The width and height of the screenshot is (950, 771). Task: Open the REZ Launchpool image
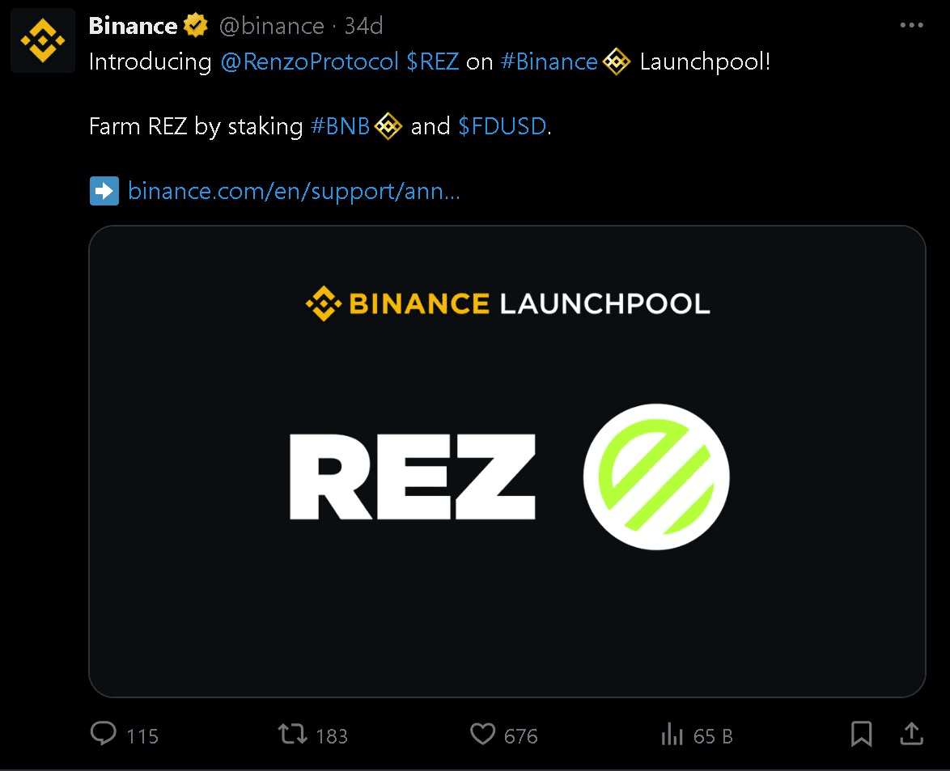coord(507,463)
